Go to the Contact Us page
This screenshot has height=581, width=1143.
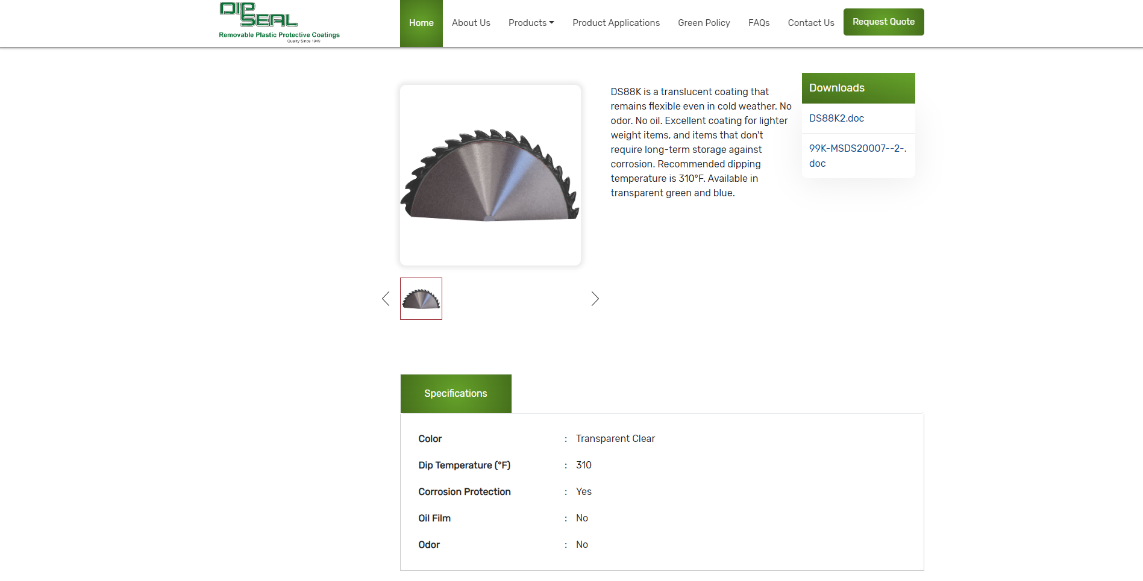810,23
